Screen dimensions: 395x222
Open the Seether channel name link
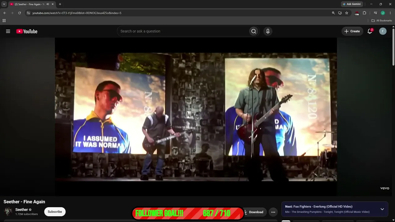(22, 210)
